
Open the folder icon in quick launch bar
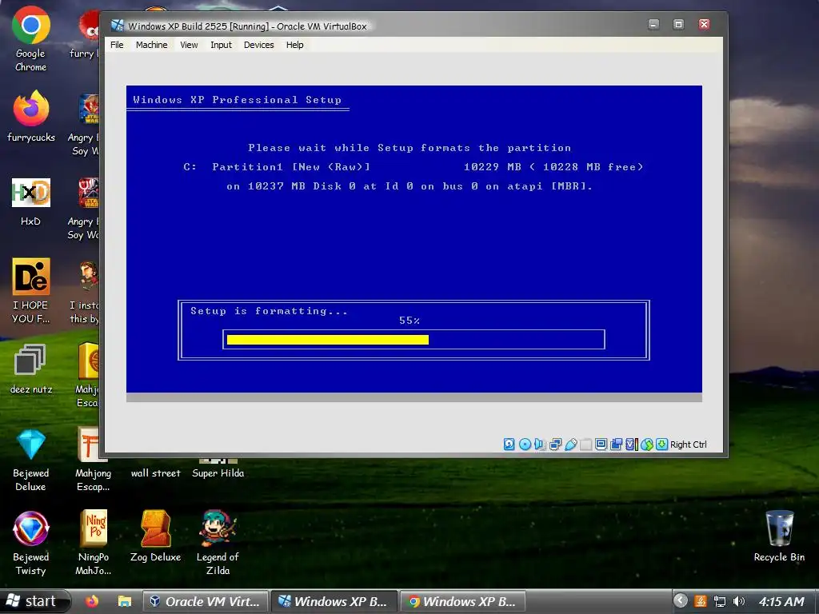(x=124, y=601)
